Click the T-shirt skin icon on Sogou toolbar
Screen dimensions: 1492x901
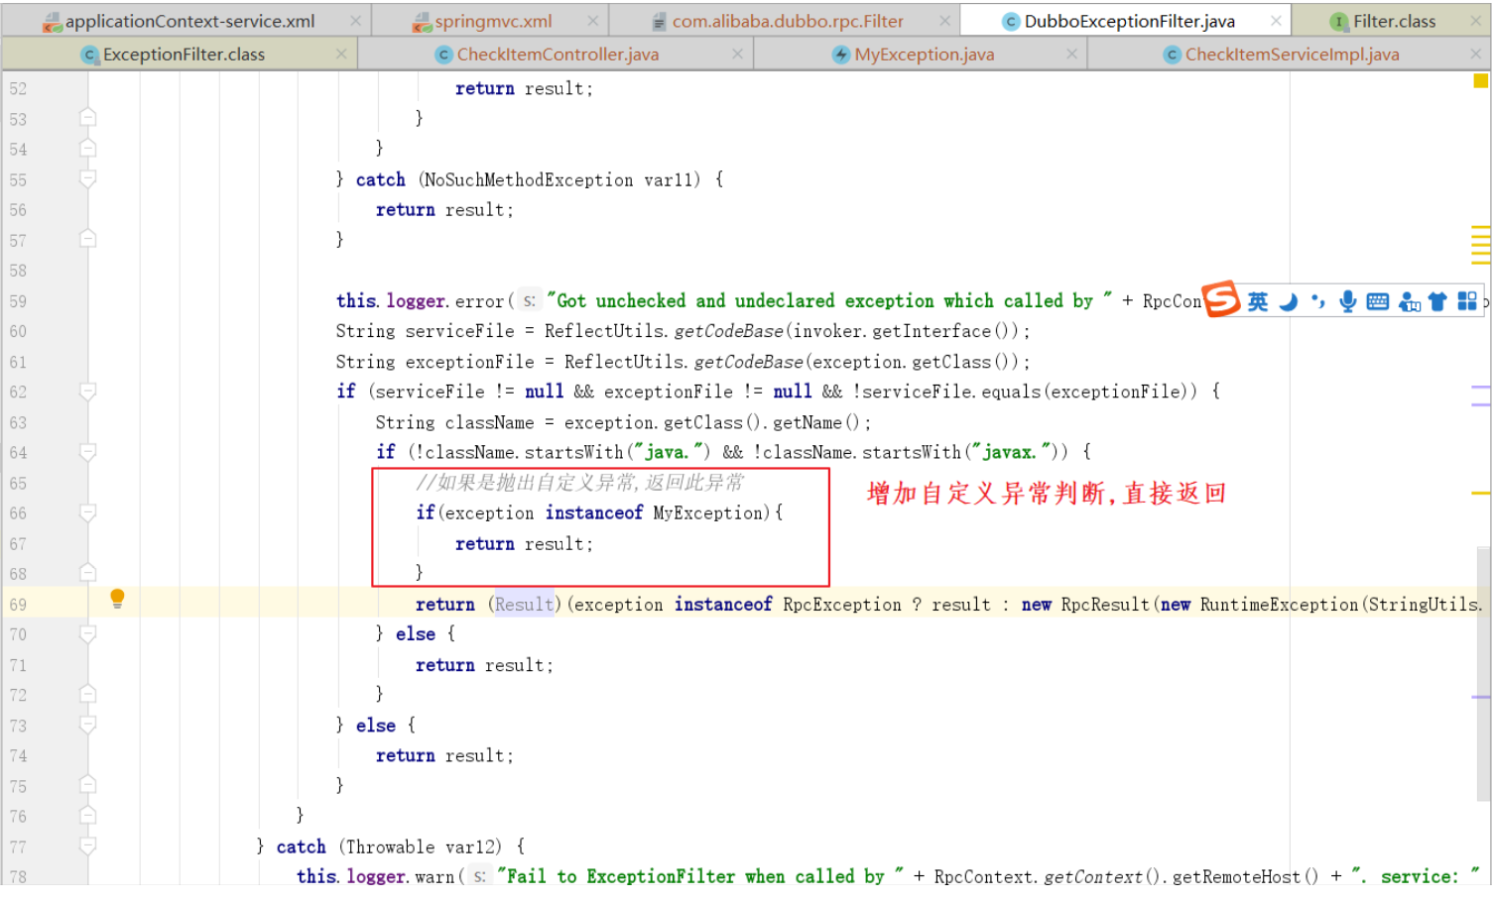click(1439, 300)
